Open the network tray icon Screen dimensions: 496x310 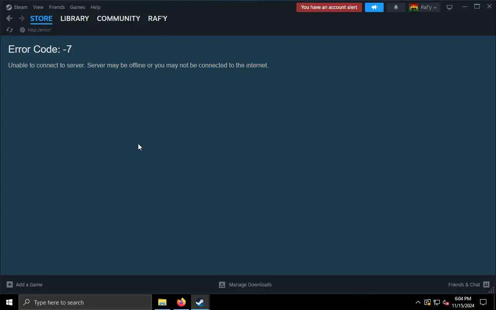437,302
